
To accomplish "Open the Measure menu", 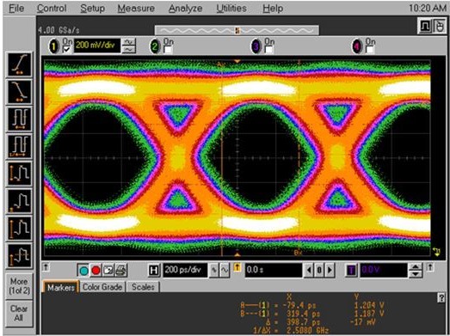I will 136,9.
